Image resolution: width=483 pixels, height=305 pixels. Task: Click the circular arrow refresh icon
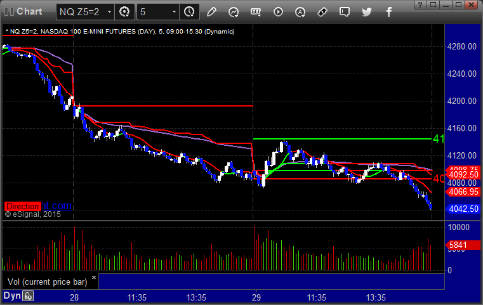pyautogui.click(x=234, y=11)
